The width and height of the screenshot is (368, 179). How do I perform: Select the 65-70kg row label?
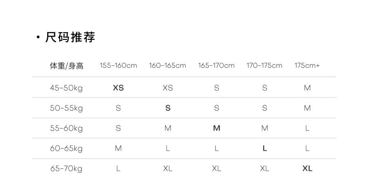(x=66, y=169)
